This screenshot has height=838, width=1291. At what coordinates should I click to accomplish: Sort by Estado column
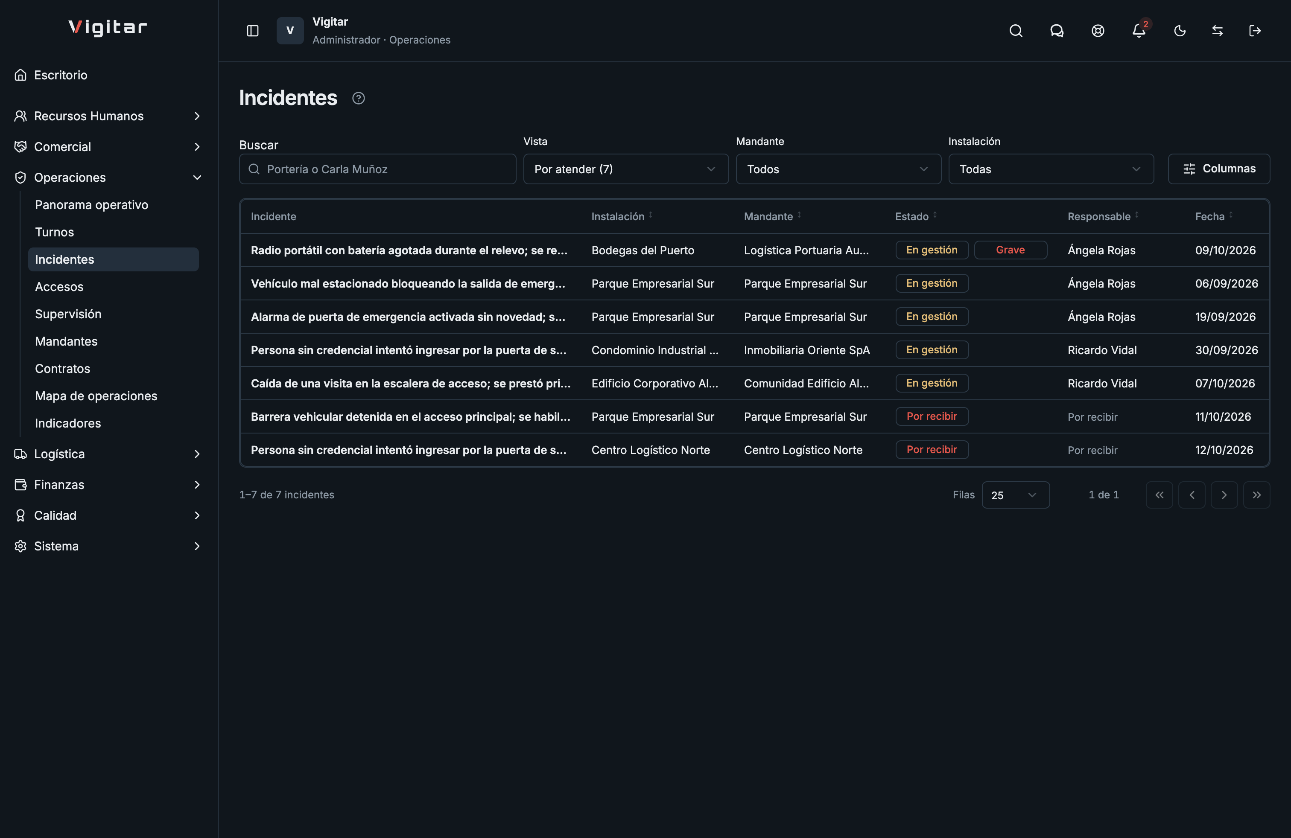tap(916, 216)
